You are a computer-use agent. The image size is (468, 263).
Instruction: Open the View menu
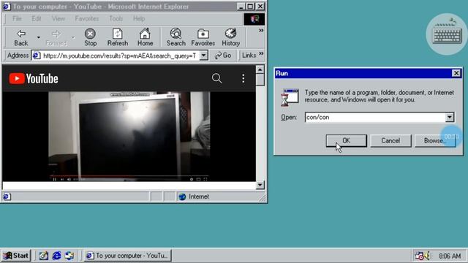[x=58, y=19]
